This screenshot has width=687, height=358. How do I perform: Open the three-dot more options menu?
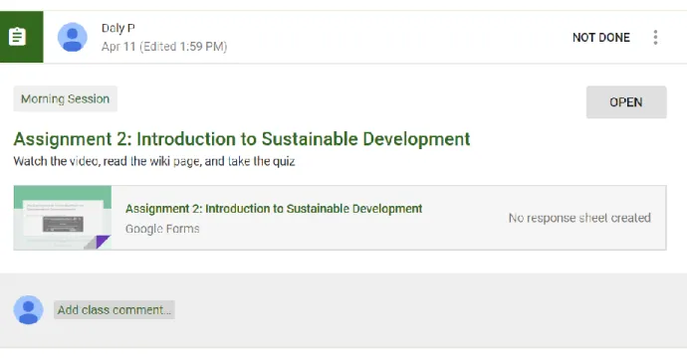click(655, 37)
